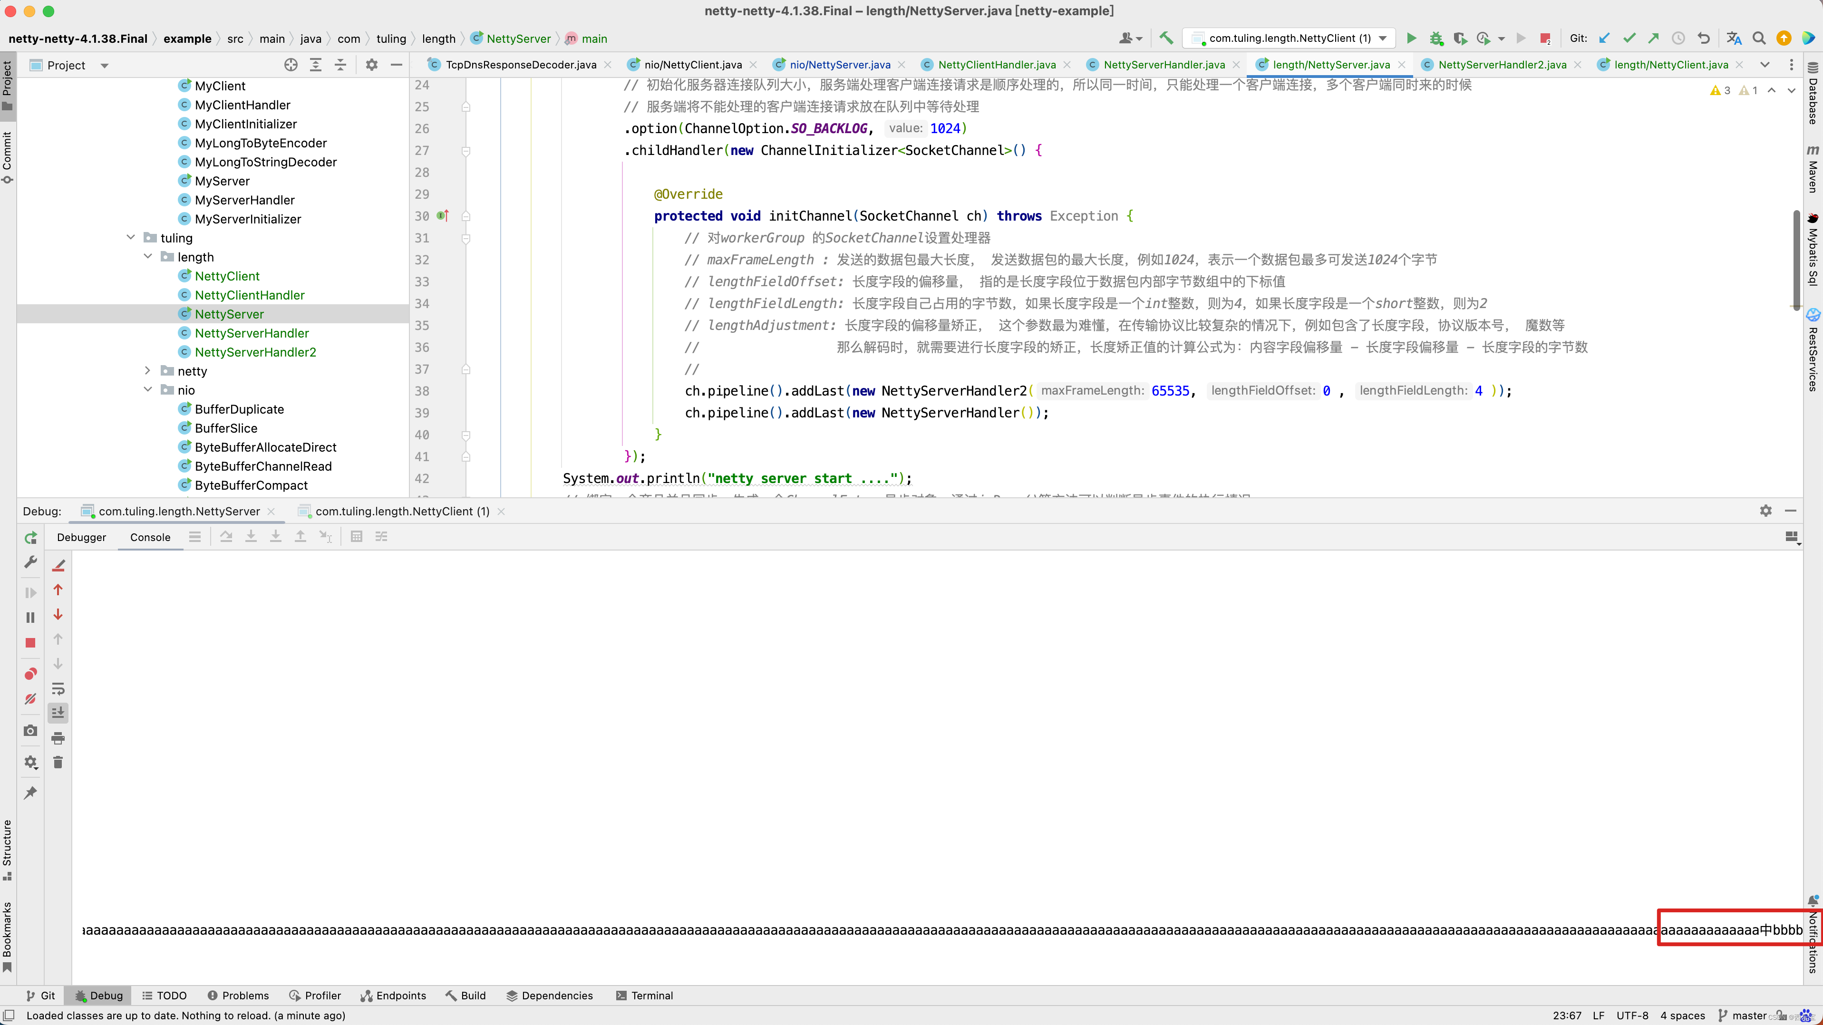Switch to the Debugger tab
1823x1025 pixels.
pyautogui.click(x=81, y=537)
